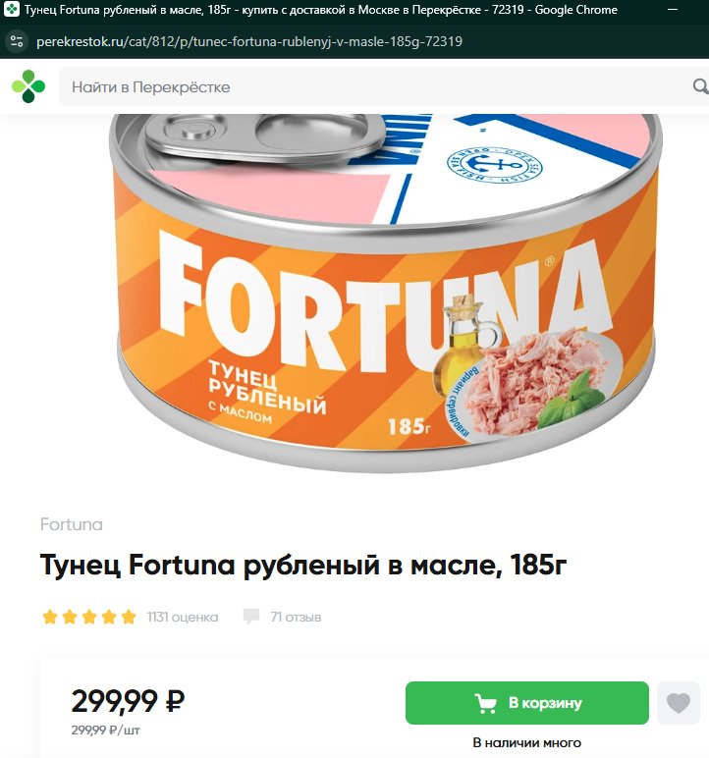The image size is (709, 758).
Task: Click the reviews speech bubble icon
Action: point(251,617)
